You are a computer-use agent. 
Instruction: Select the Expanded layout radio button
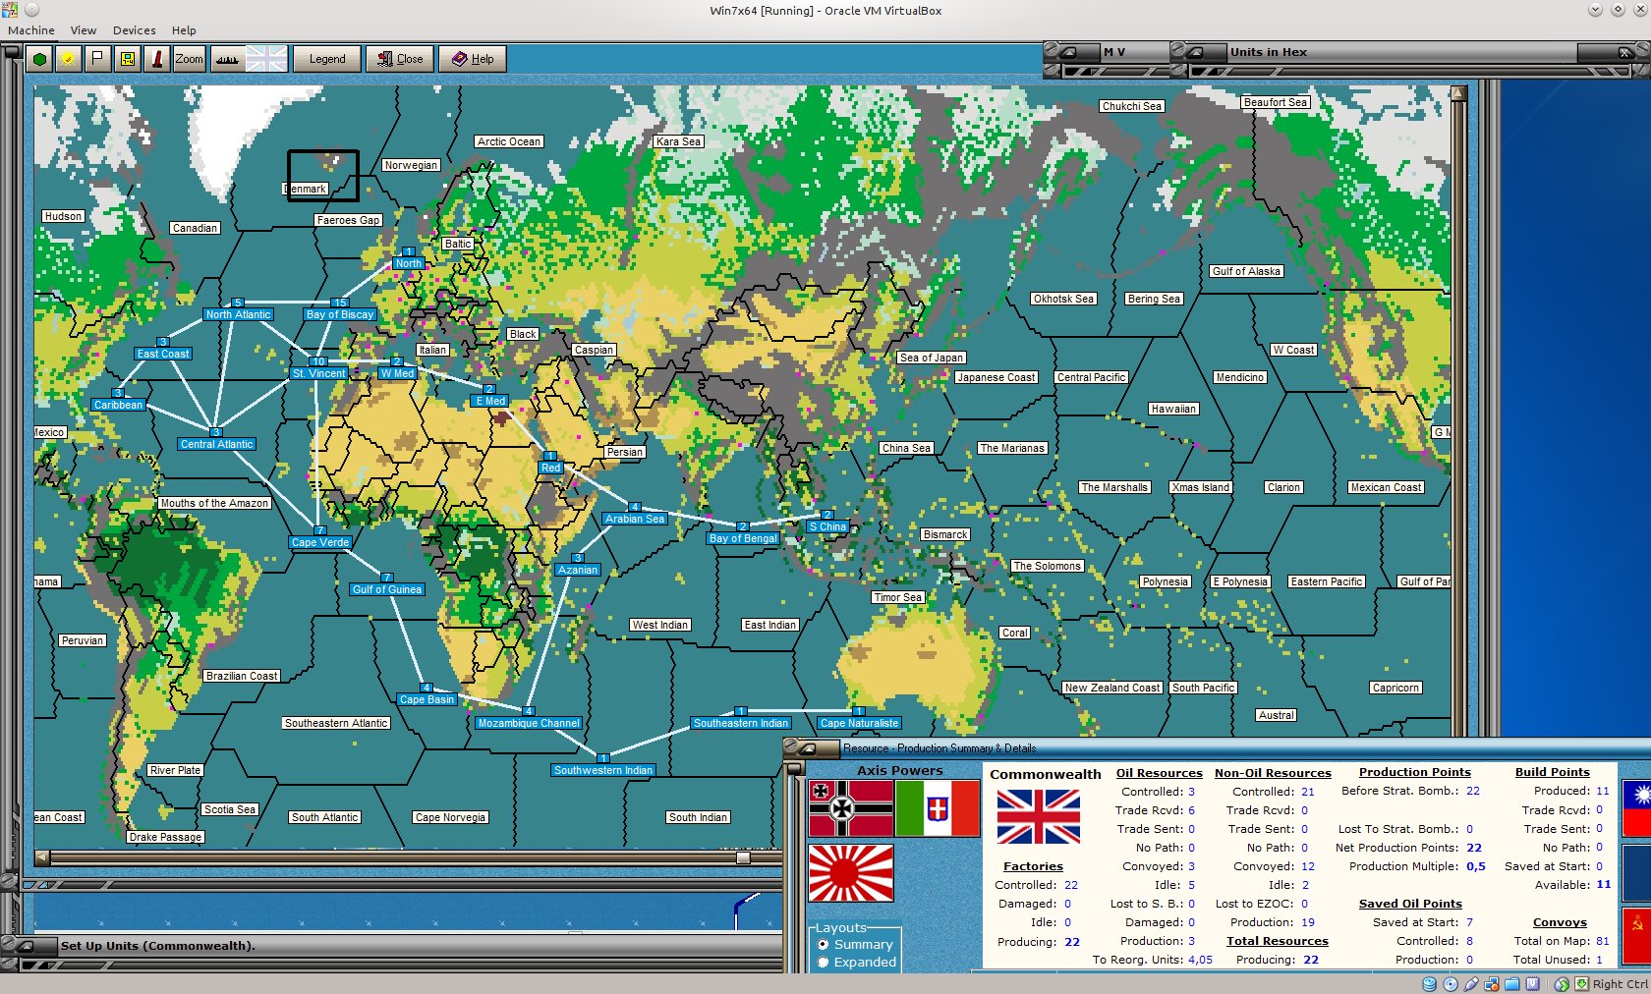[824, 963]
